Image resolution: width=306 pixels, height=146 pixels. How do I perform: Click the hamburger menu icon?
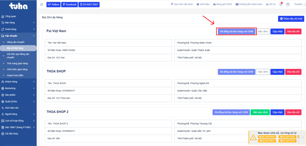click(x=42, y=4)
